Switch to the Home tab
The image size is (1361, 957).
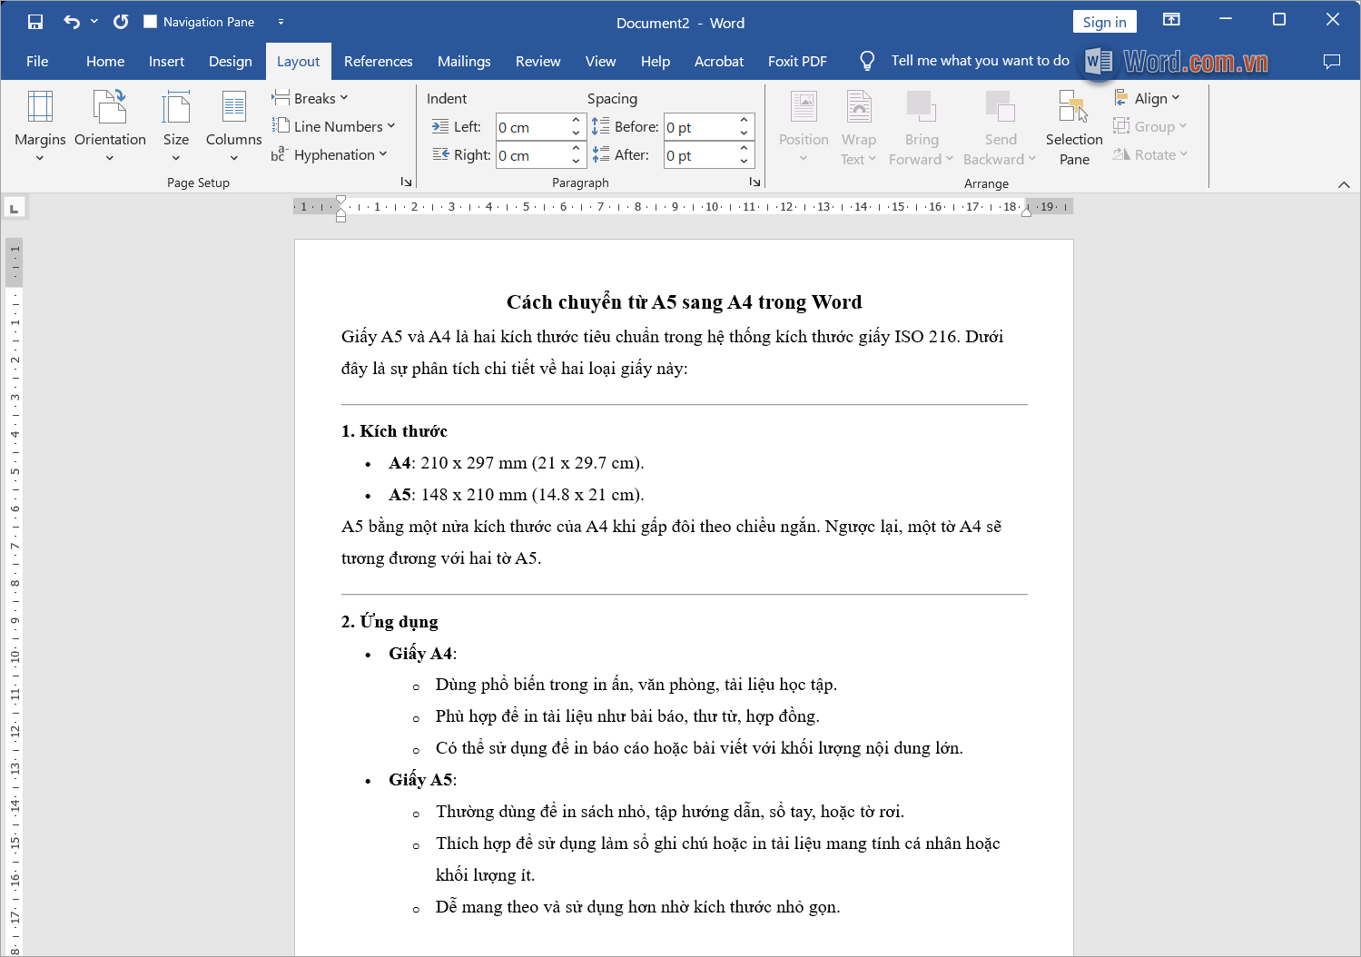(105, 61)
